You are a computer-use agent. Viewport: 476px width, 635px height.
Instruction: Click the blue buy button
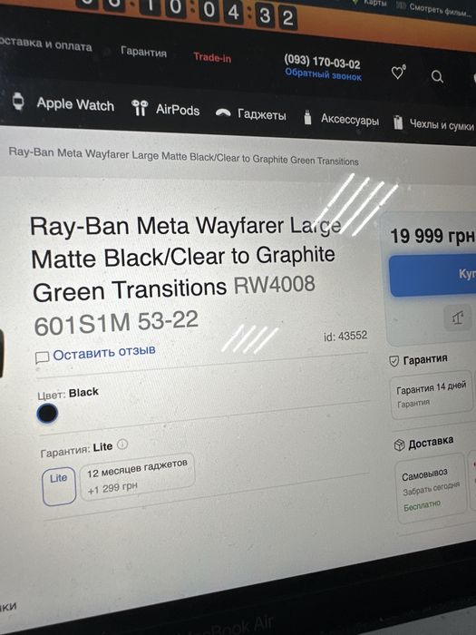(432, 276)
